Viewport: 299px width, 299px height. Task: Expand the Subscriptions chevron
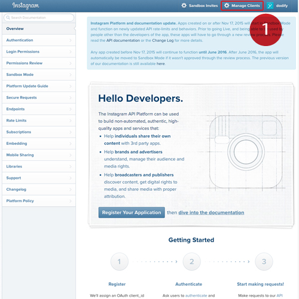pos(71,132)
